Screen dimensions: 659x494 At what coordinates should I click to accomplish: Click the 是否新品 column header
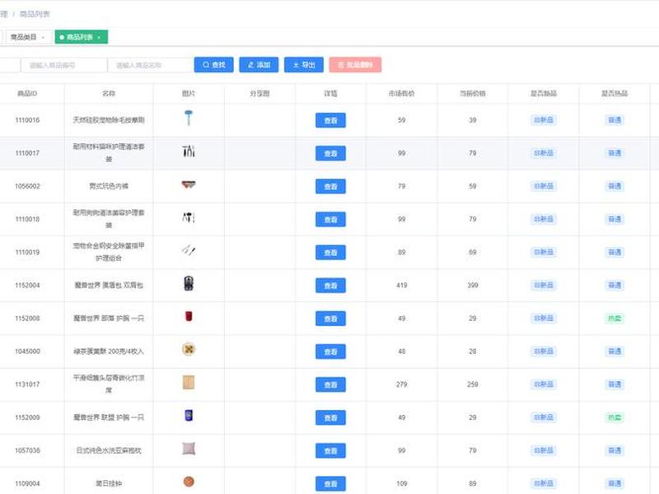click(544, 93)
